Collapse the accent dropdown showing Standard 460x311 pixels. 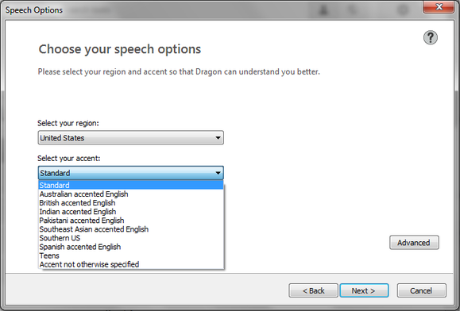coord(131,173)
